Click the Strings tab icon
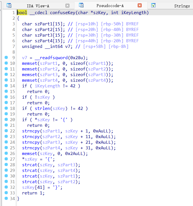The height and width of the screenshot is (206, 193). [x=153, y=5]
